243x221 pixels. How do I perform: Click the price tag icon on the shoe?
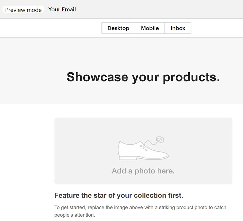pos(160,140)
